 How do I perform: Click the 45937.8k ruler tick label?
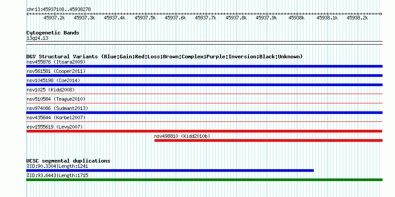pyautogui.click(x=236, y=18)
